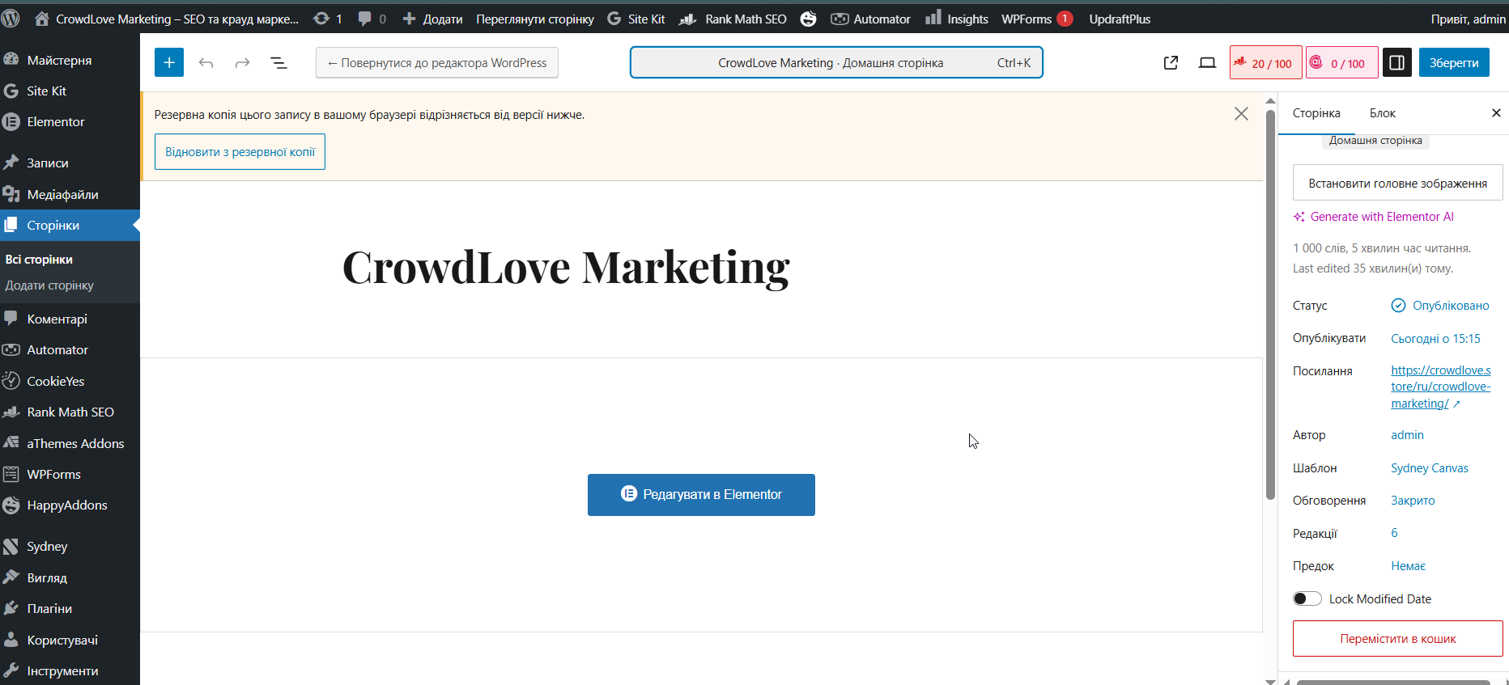Open page preview in new tab
This screenshot has height=685, width=1509.
(x=1171, y=62)
